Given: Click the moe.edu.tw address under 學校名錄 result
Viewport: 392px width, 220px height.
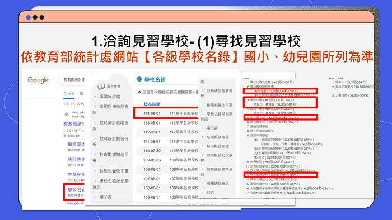Looking at the screenshot, I should (x=76, y=203).
